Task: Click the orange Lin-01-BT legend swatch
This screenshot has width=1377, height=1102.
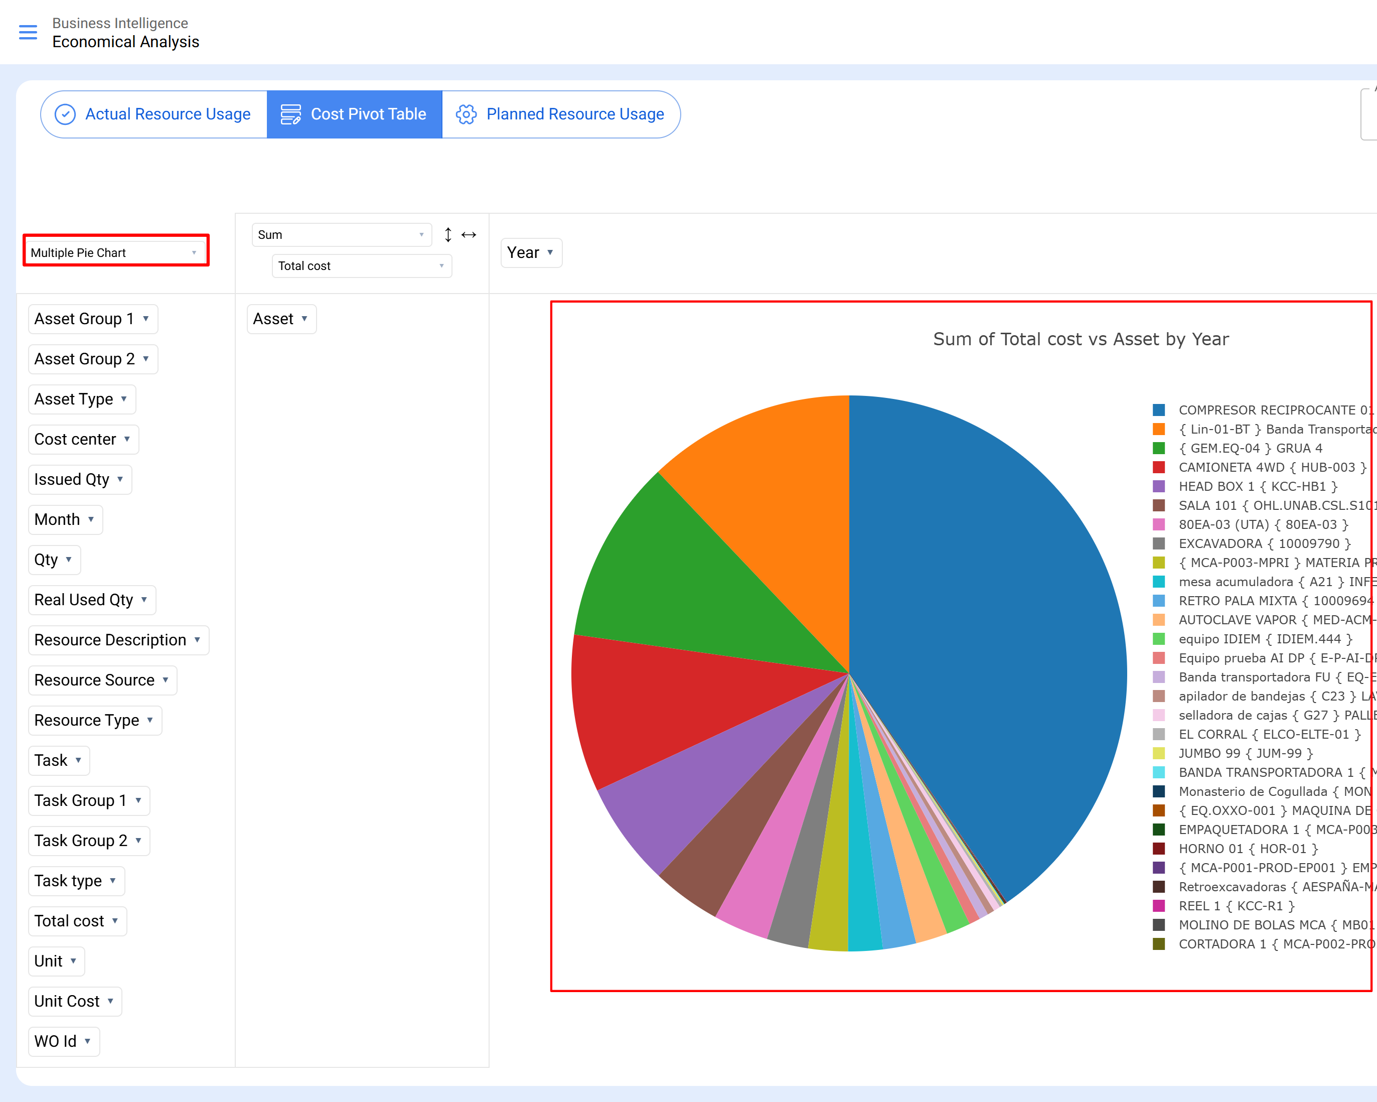Action: [1159, 429]
